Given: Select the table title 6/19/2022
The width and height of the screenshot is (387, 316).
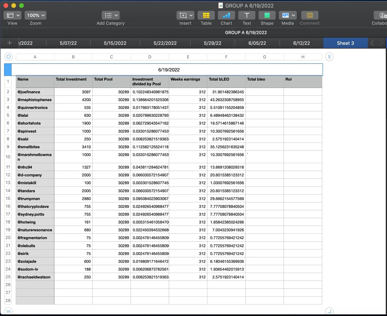Looking at the screenshot, I should 169,70.
